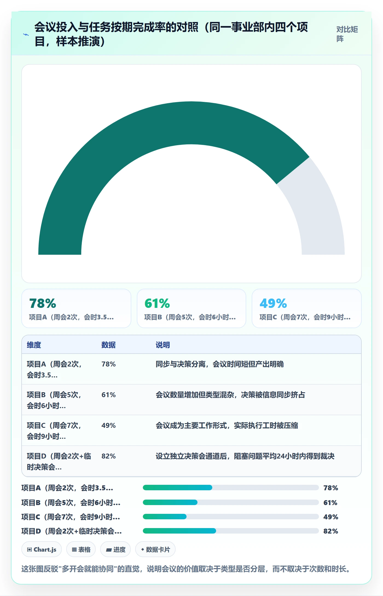This screenshot has height=596, width=383.
Task: Select the 项目C row name cell in table
Action: [59, 431]
